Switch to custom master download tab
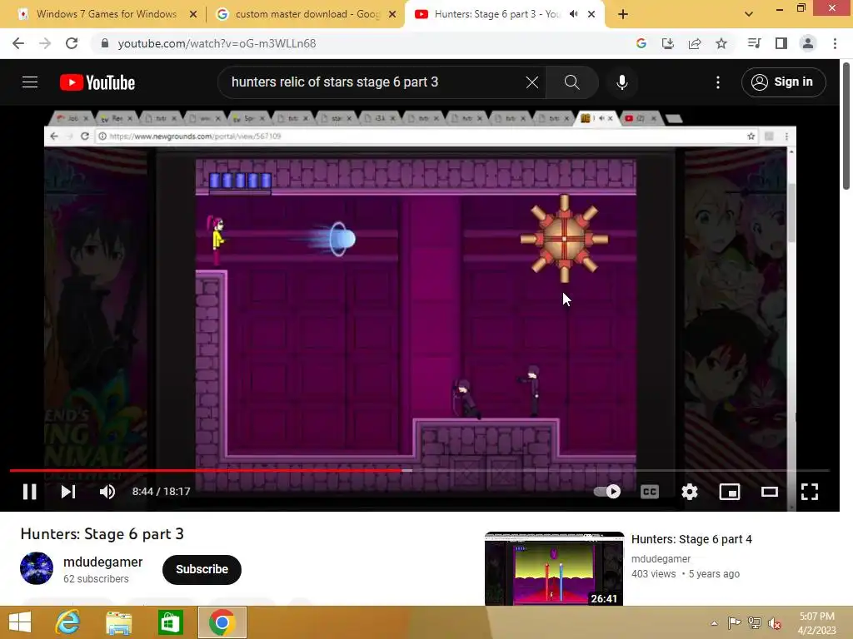 coord(305,14)
